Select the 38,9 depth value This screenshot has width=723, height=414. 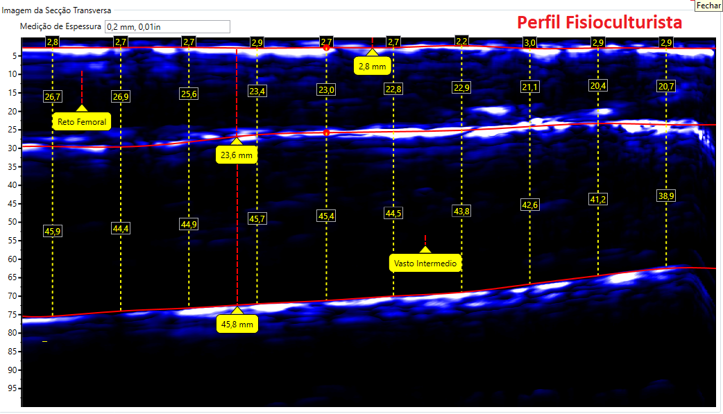[666, 196]
